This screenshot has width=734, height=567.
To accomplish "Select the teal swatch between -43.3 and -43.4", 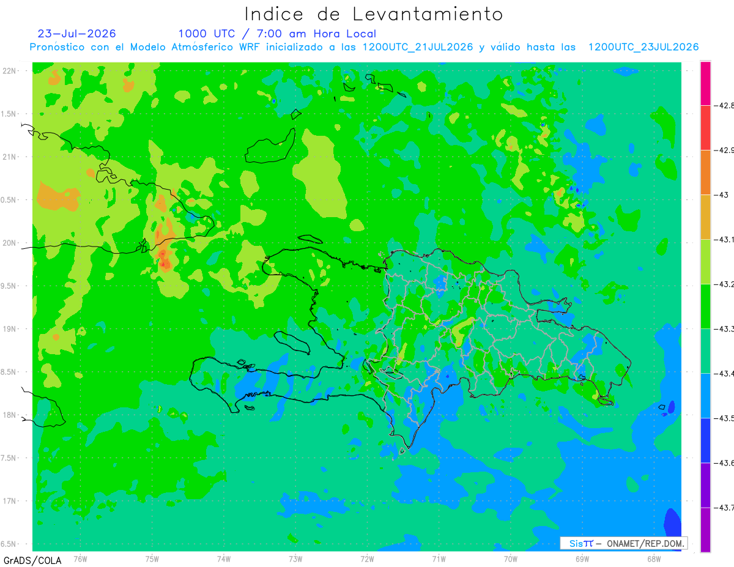I will tap(705, 351).
